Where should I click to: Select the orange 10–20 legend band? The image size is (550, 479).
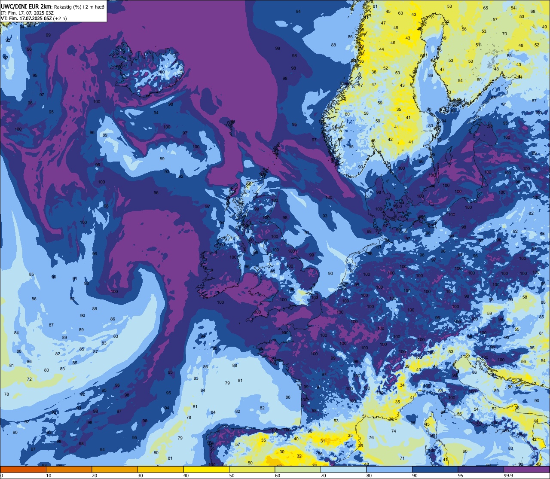[x=69, y=470]
